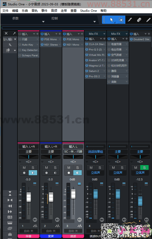
Task: Bypass the CLA-2A plugin power button
Action: 87,44
